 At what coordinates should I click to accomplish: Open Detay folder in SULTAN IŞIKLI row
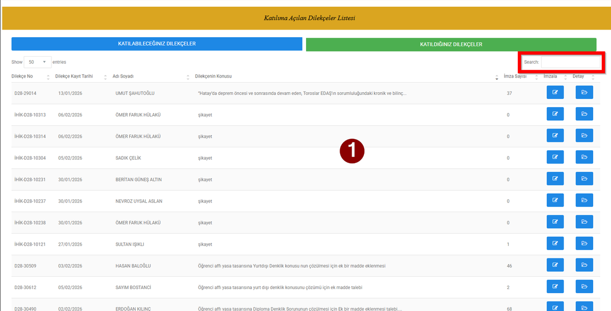click(584, 244)
